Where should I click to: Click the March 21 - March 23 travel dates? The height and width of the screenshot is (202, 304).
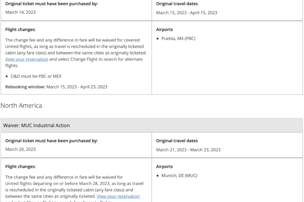(x=188, y=150)
